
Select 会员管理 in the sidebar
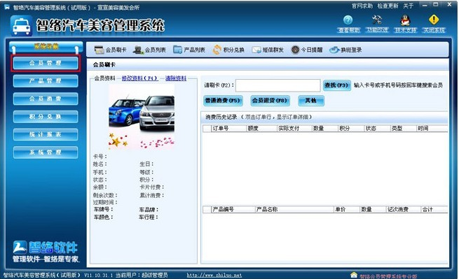pyautogui.click(x=46, y=63)
